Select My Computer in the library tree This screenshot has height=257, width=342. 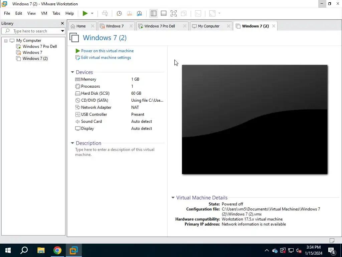pyautogui.click(x=29, y=40)
